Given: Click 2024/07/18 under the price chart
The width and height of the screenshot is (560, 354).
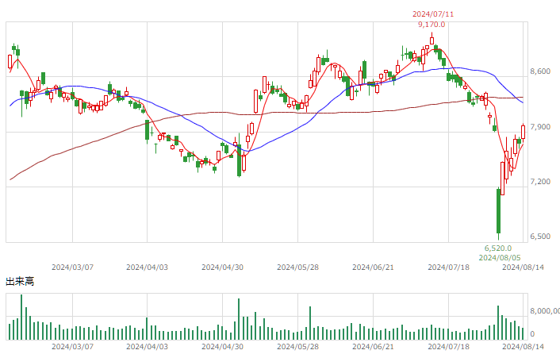Looking at the screenshot, I should click(x=449, y=267).
